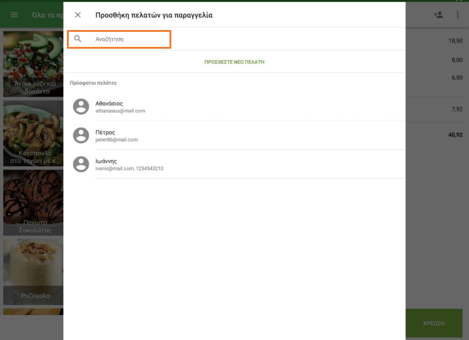Image resolution: width=469 pixels, height=340 pixels.
Task: Click the avatar icon next to Ιωάννης
Action: tap(81, 164)
